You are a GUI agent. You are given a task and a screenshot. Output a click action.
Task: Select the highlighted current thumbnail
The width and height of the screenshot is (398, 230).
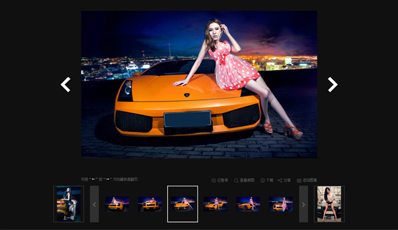182,204
